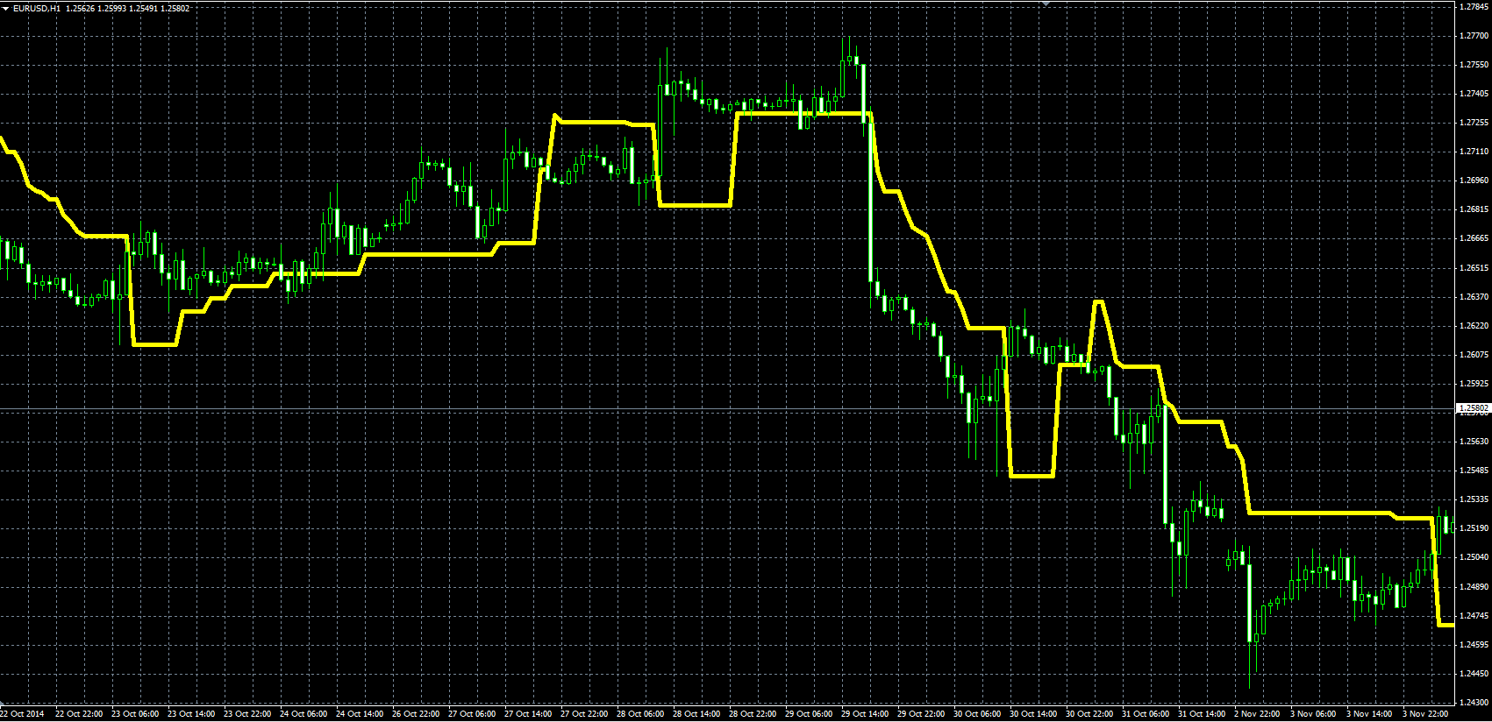Click the 22 Oct 2014 date label
1492x722 pixels.
22,714
